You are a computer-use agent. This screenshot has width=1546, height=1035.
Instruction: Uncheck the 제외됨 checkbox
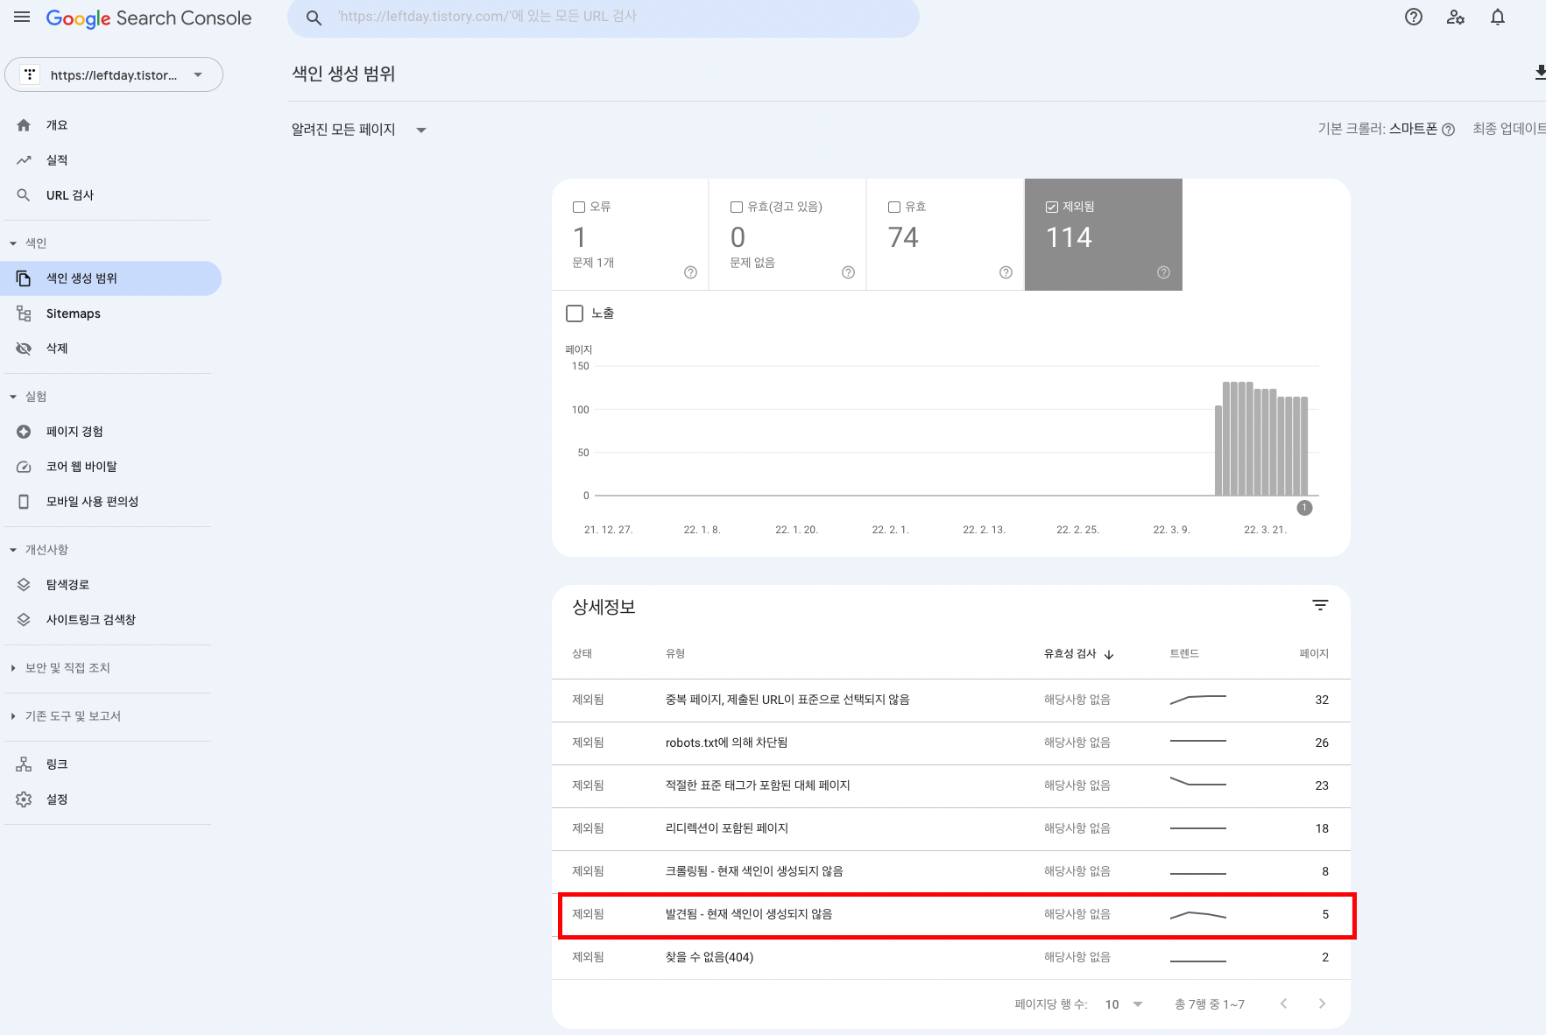[x=1052, y=207]
